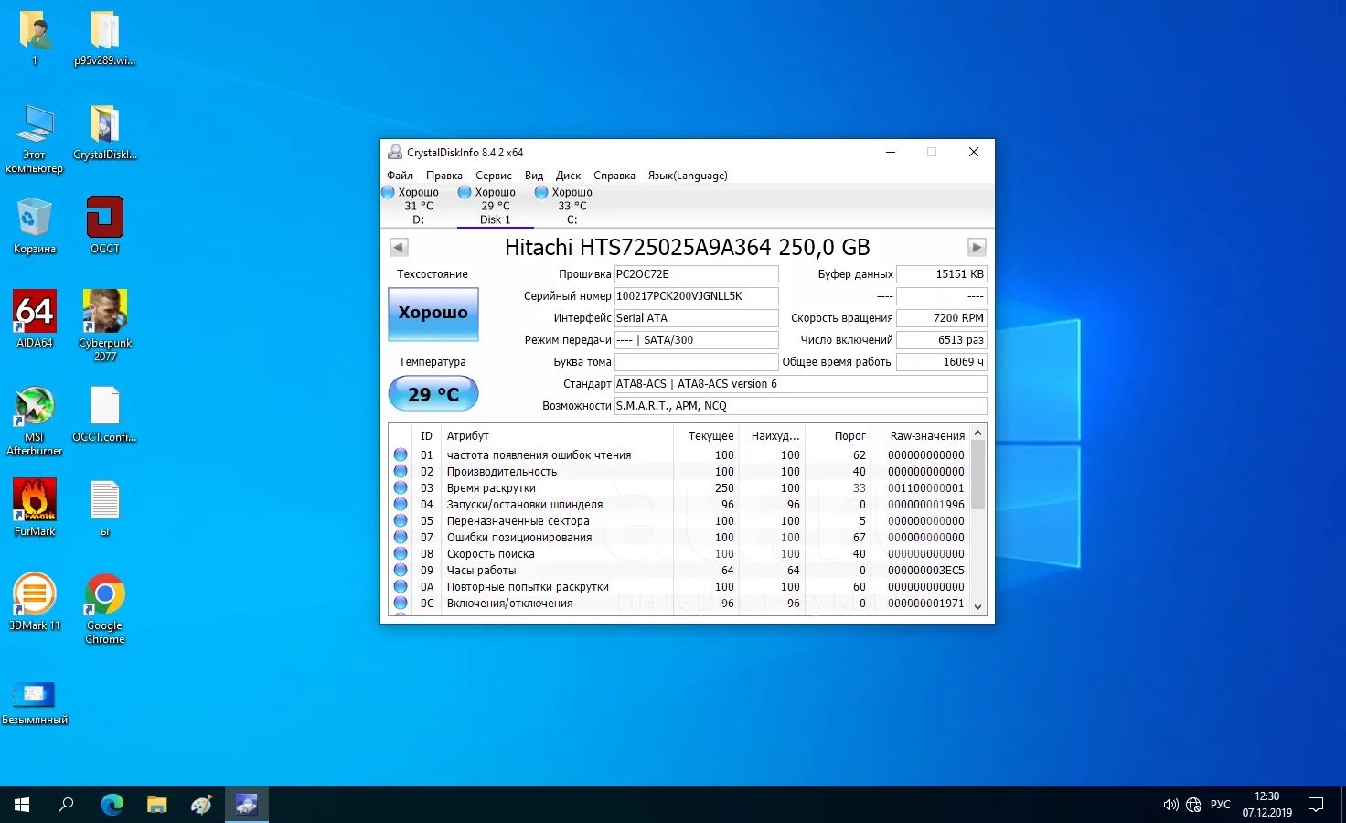
Task: Open OCCT desktop icon
Action: 105,224
